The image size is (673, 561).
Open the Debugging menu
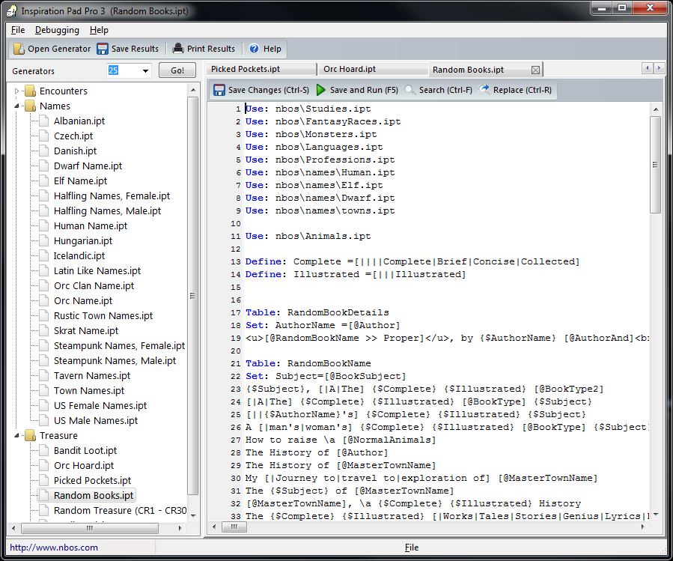click(x=57, y=30)
